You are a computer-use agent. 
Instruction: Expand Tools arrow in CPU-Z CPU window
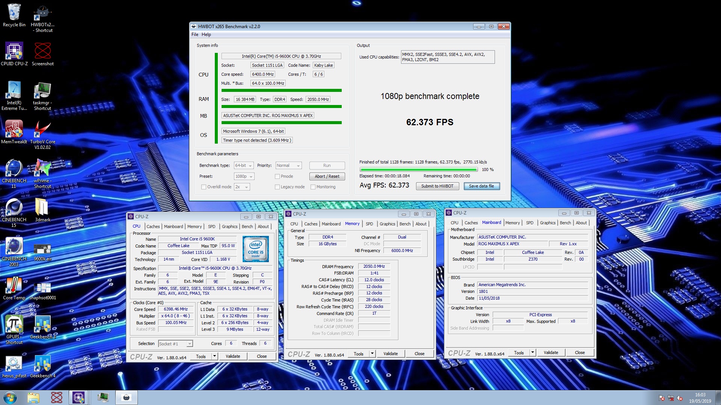click(x=214, y=356)
